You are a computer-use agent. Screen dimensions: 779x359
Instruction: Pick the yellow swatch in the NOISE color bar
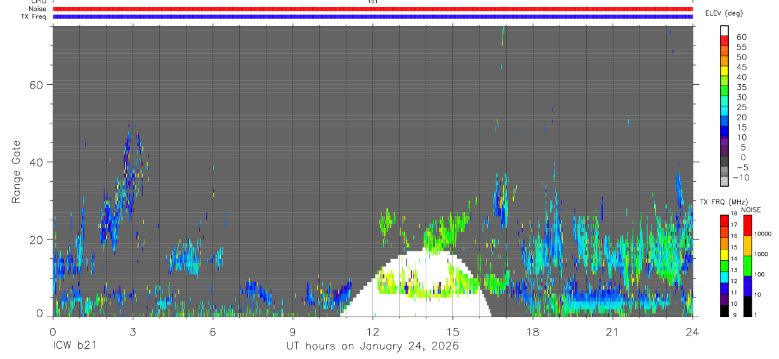click(748, 246)
